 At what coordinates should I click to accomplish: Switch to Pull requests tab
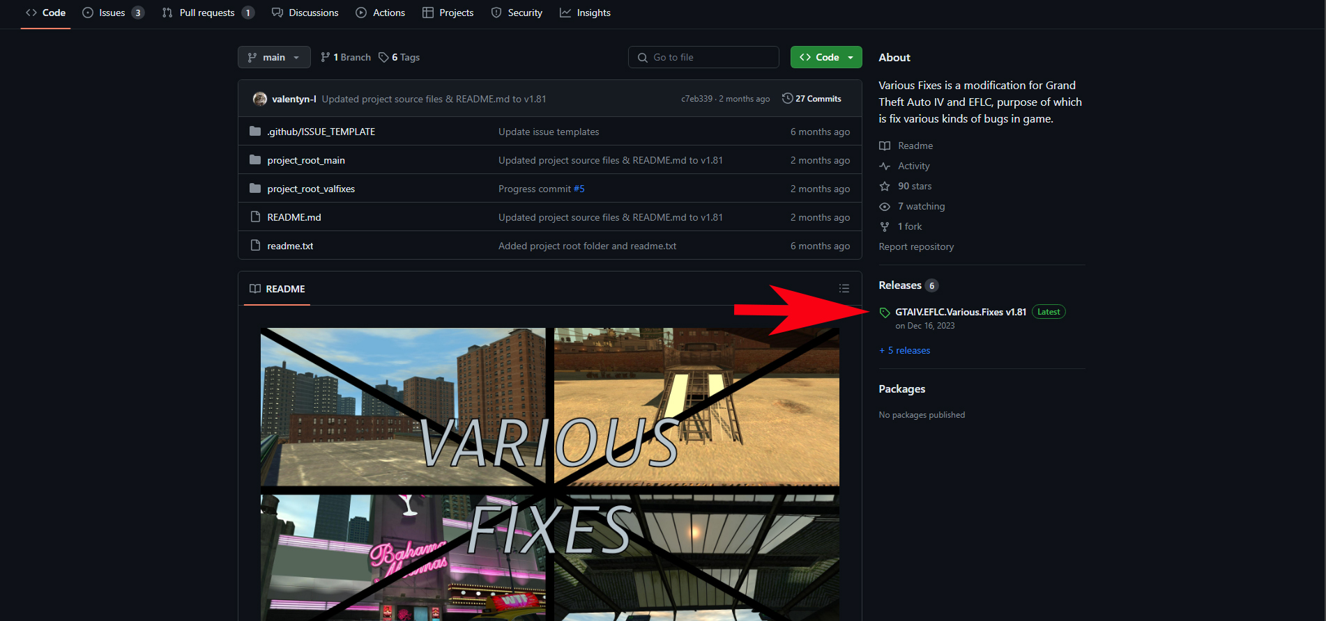click(x=208, y=13)
